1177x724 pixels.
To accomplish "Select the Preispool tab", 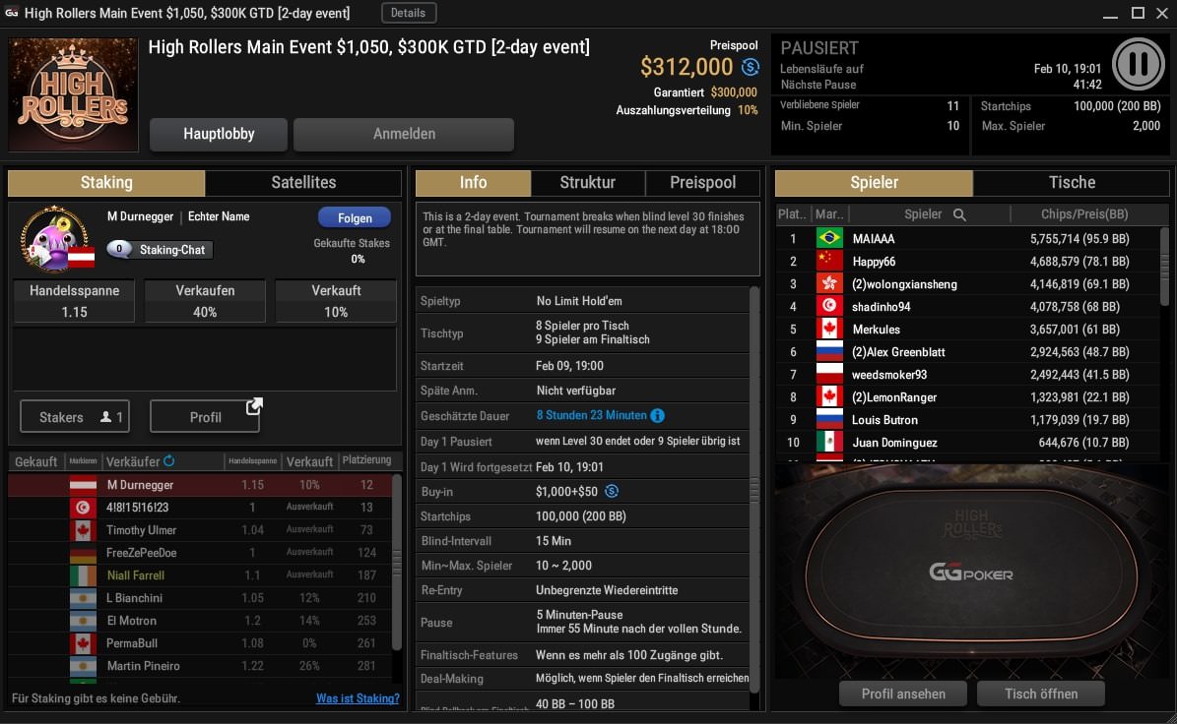I will 702,182.
